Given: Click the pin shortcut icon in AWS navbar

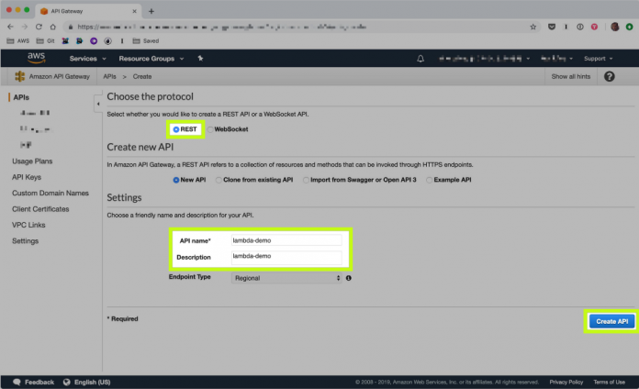Looking at the screenshot, I should (200, 58).
